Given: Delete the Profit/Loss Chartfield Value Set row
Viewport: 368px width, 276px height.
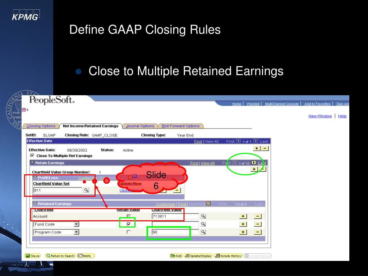Looking at the screenshot, I should (177, 190).
